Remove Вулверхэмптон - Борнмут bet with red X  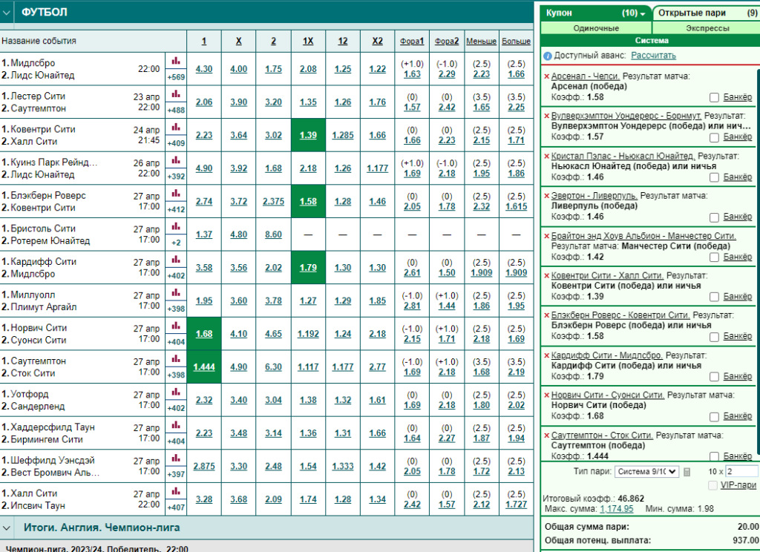[x=547, y=116]
